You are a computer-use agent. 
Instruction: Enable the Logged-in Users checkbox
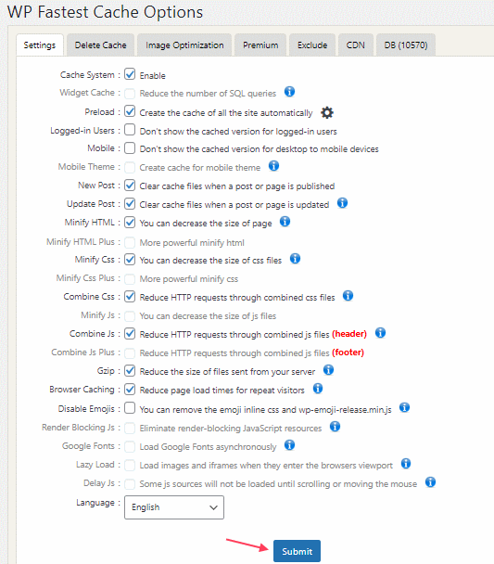130,130
